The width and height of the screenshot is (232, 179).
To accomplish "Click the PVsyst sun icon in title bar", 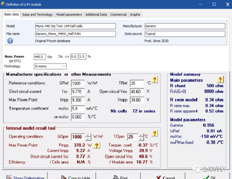I will coord(3,4).
